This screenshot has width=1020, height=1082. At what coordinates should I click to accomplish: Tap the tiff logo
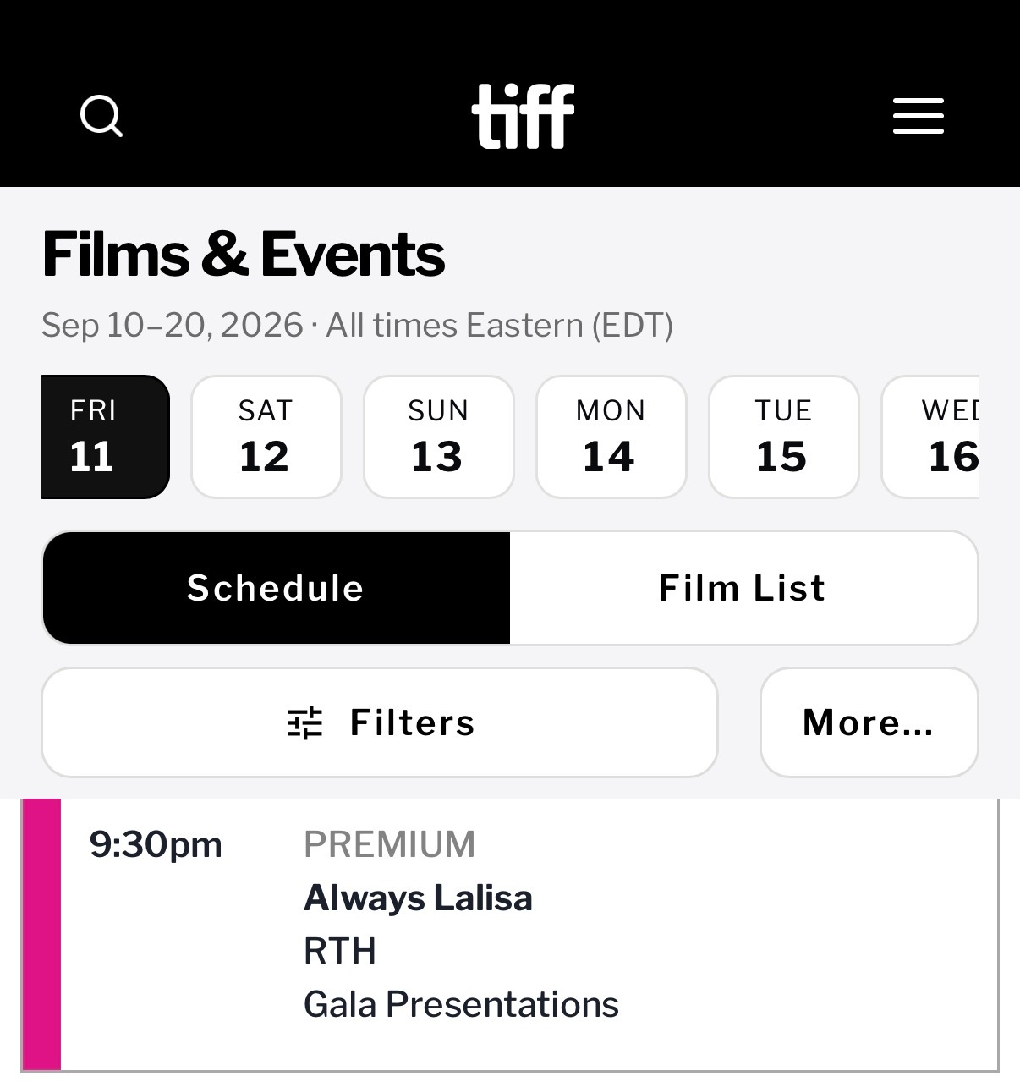[523, 116]
